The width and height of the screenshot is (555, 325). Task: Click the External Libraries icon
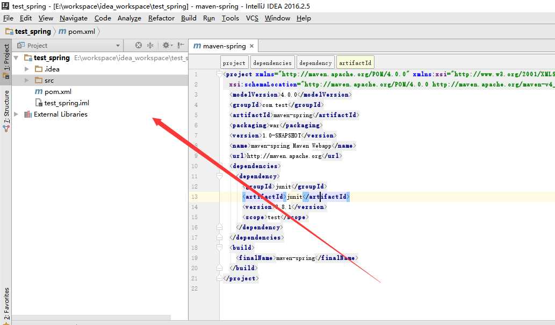point(27,114)
